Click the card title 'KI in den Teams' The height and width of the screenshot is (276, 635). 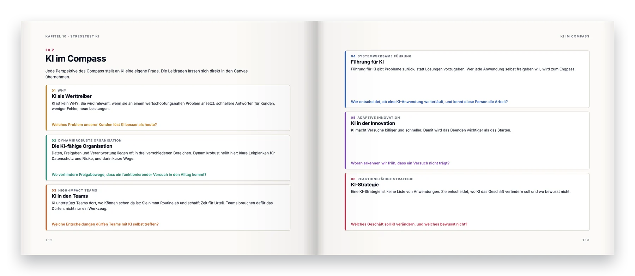click(70, 196)
